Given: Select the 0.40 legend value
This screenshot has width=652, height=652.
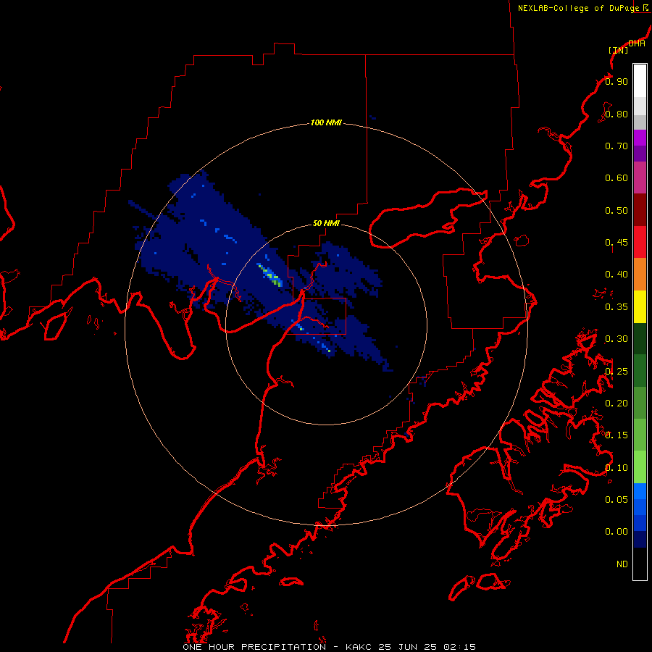Looking at the screenshot, I should [617, 275].
